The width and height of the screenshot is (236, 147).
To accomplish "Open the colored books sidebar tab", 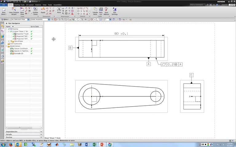I will coord(2,36).
